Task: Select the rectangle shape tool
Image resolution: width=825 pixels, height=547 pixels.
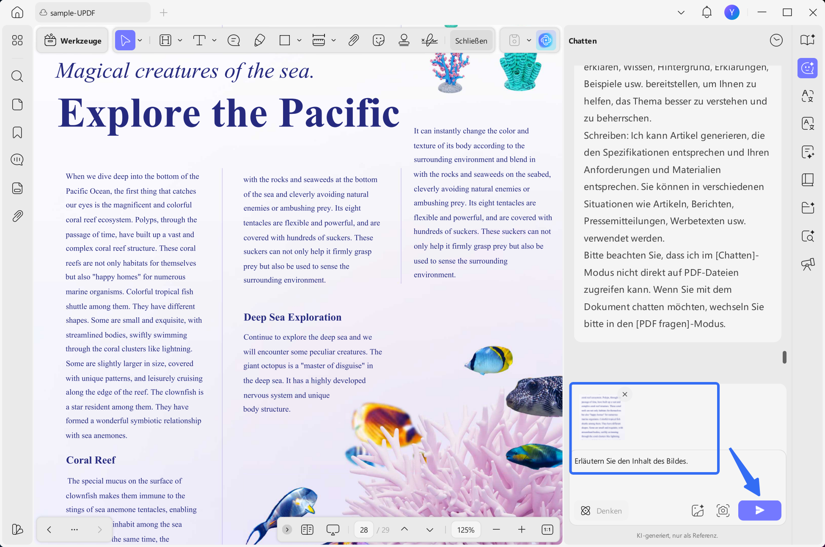Action: 285,41
